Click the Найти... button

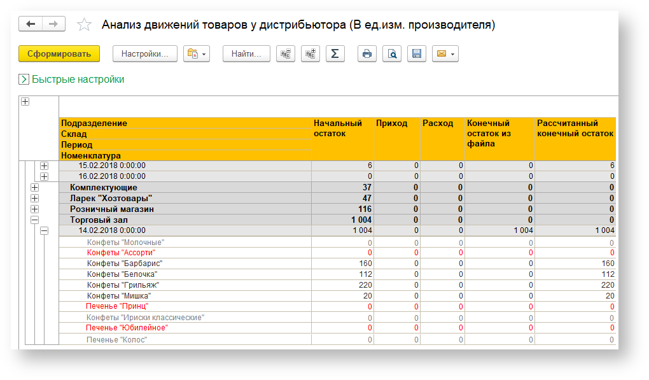(246, 54)
